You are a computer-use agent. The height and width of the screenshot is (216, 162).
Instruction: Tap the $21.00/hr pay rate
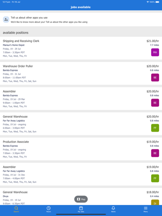[x=152, y=41]
